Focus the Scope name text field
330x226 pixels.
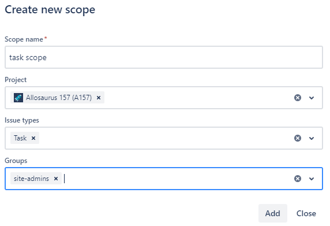pos(164,57)
